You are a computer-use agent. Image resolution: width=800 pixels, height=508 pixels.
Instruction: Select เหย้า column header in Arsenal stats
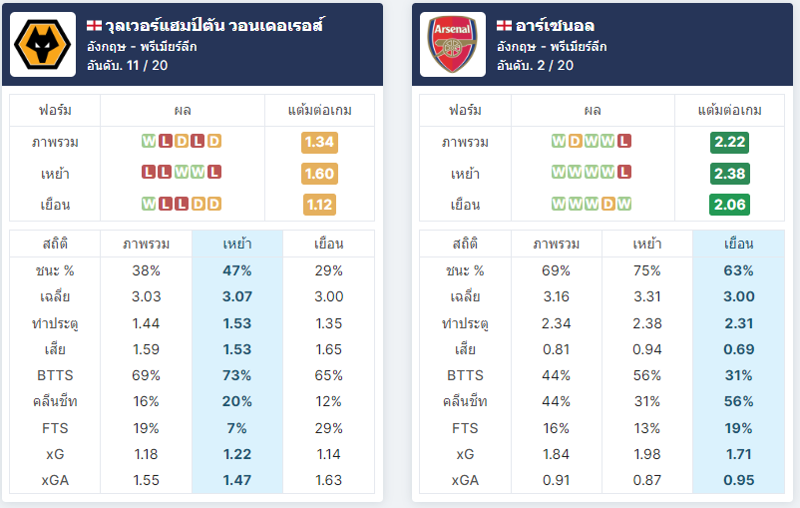pos(647,245)
